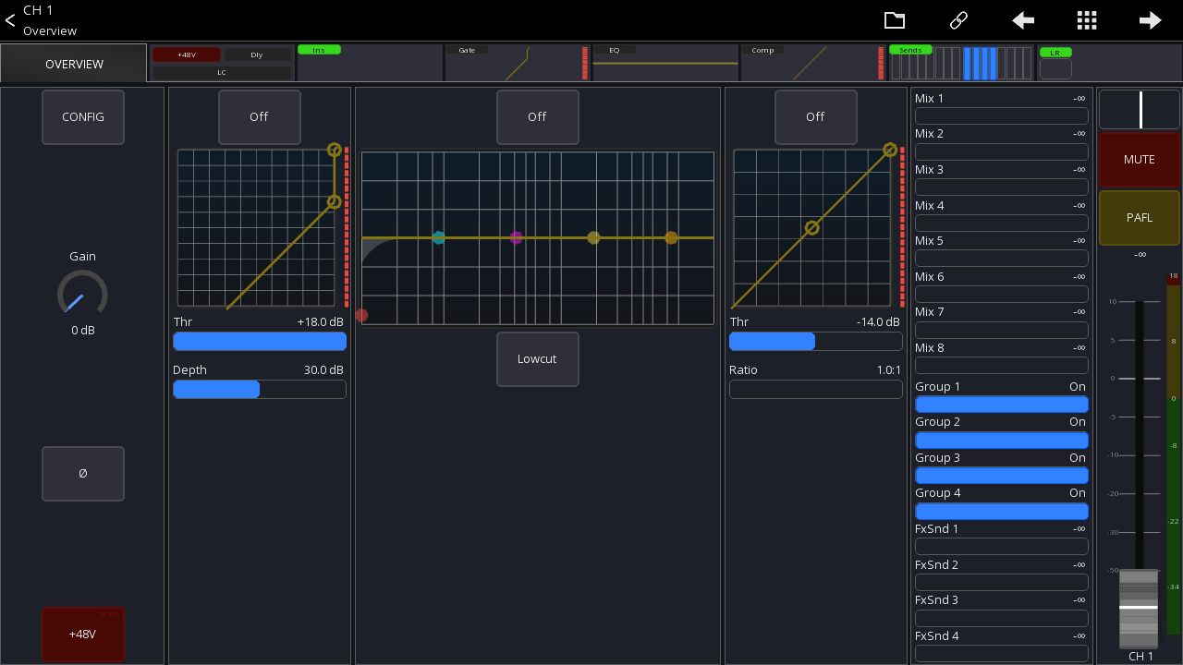Toggle Group 3 assignment bar
This screenshot has height=665, width=1183.
pos(1001,476)
